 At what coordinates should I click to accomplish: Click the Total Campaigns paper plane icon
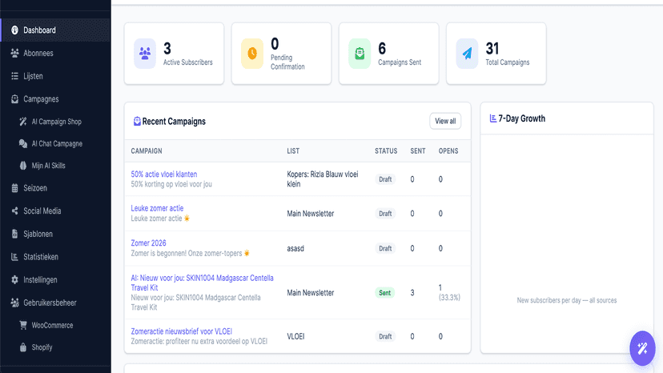click(467, 54)
